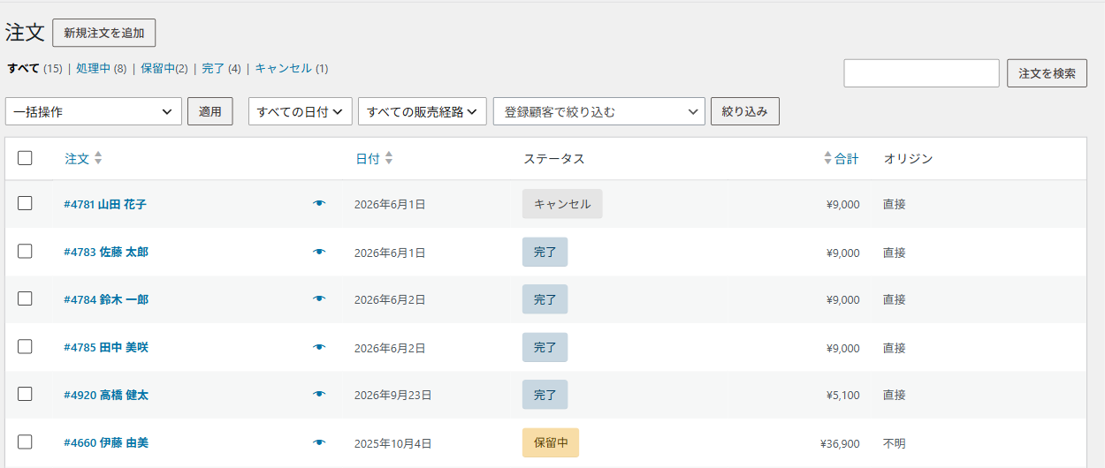This screenshot has width=1105, height=468.
Task: Check the box for order #4781
Action: [x=25, y=203]
